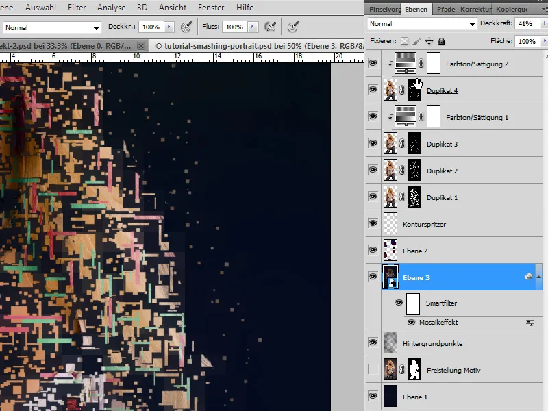Switch to Korrekturen panel tab
This screenshot has height=411, width=548.
coord(475,9)
